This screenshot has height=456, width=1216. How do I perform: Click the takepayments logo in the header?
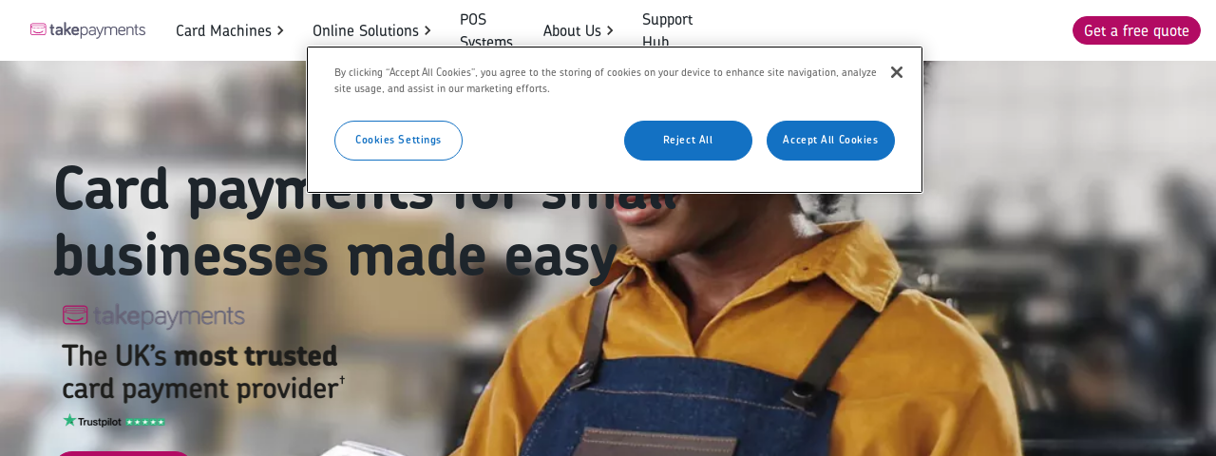87,30
